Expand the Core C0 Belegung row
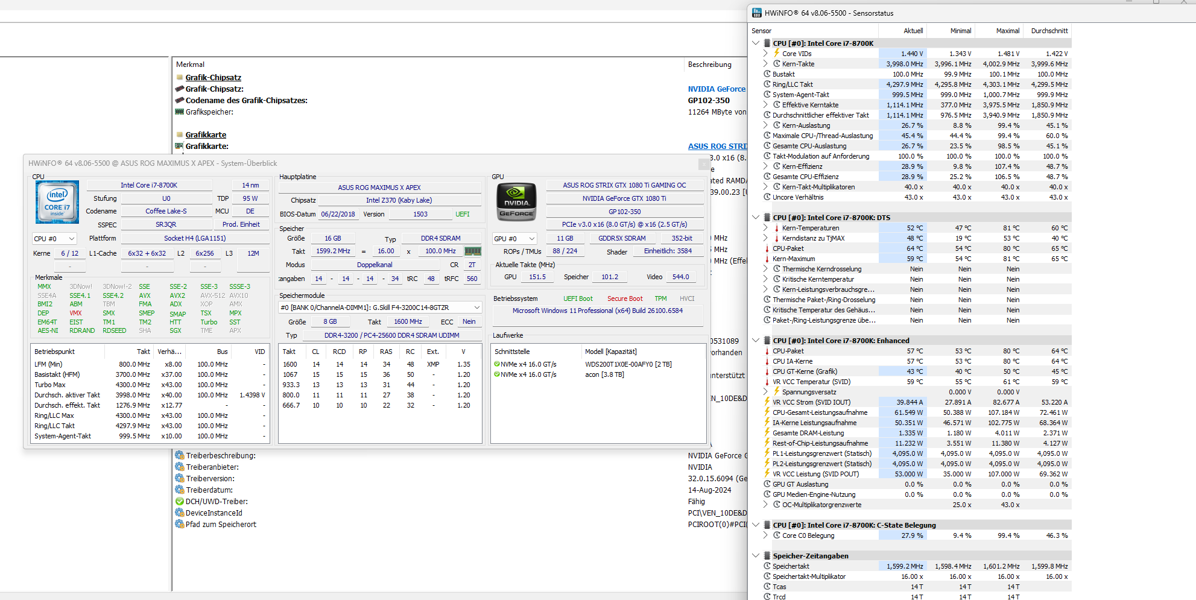The height and width of the screenshot is (600, 1196). pos(766,535)
